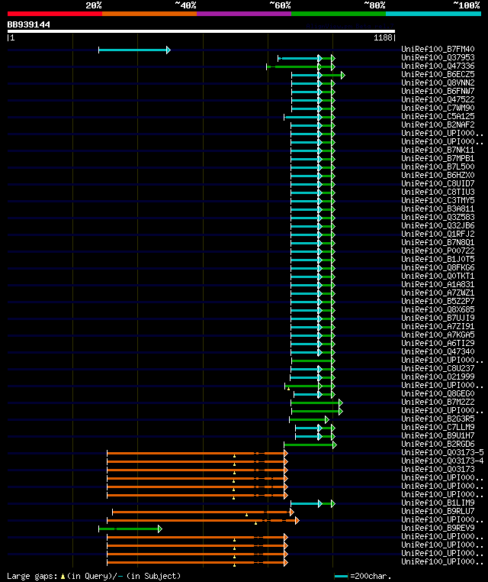This screenshot has width=488, height=582.
Task: Open the UniRef100_O21999 entry
Action: click(438, 377)
